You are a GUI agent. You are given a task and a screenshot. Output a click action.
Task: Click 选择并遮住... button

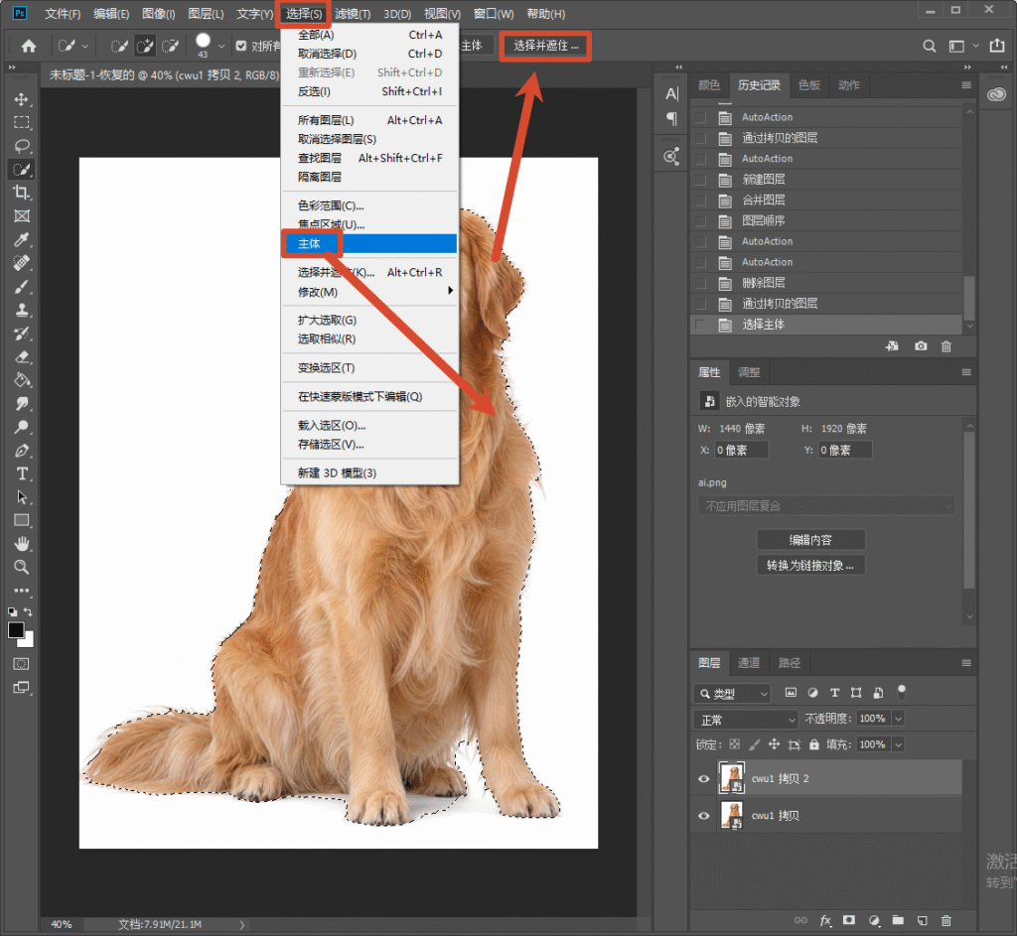(x=545, y=46)
